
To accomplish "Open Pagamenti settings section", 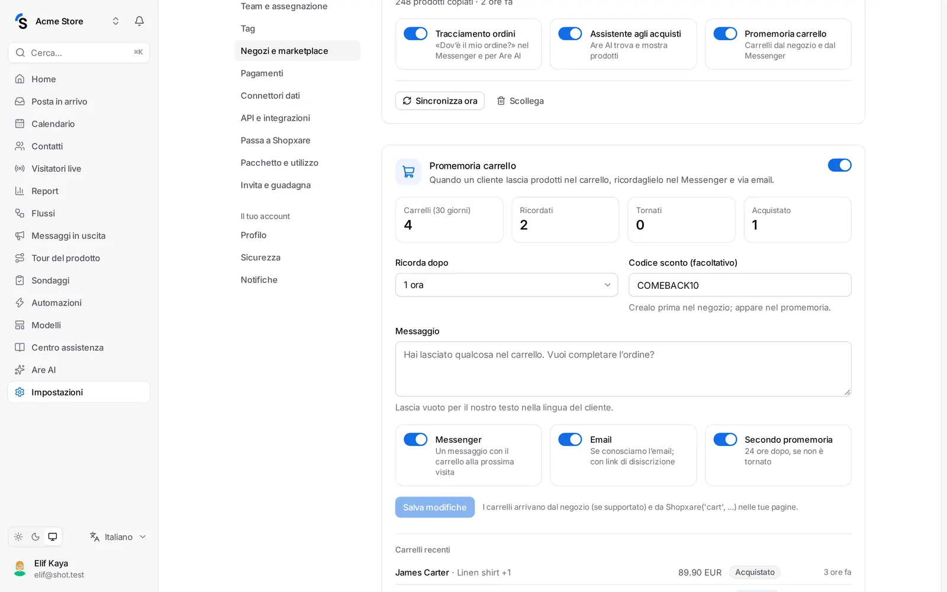I will [297, 73].
